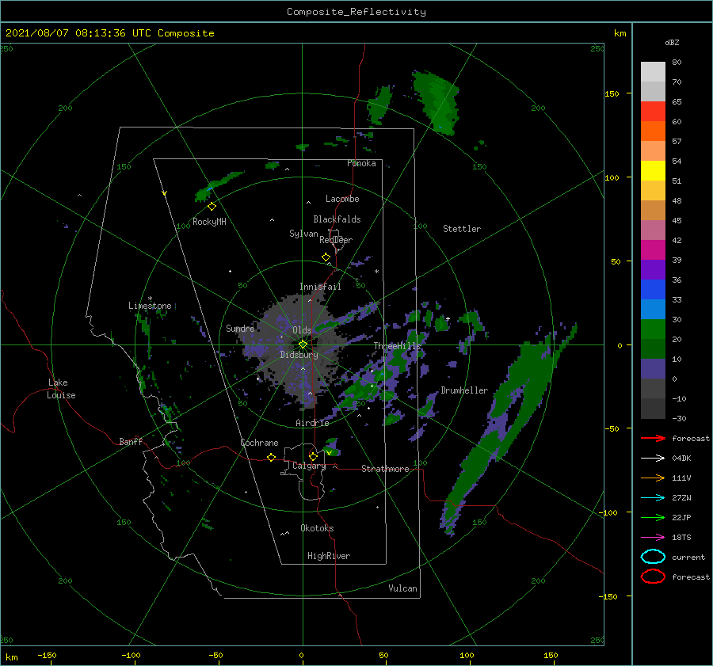Click the yellow diamond marker above Calgary

(313, 456)
